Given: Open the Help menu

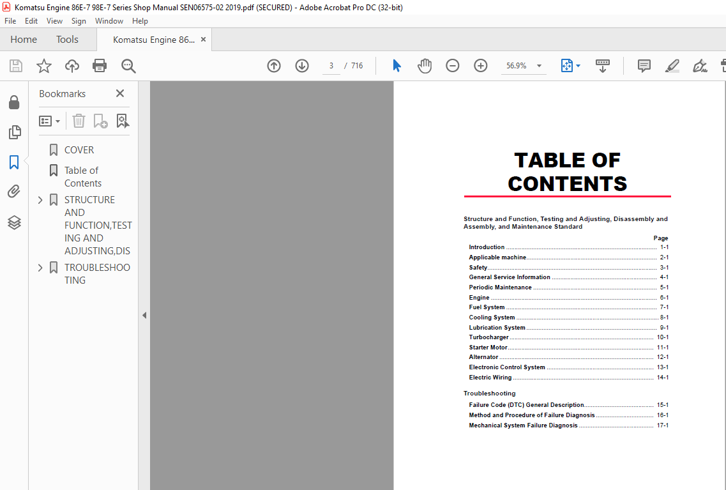Looking at the screenshot, I should (140, 21).
